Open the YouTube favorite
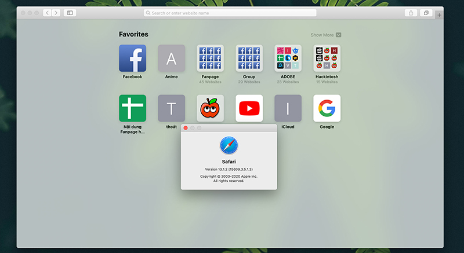The image size is (464, 253). 249,108
